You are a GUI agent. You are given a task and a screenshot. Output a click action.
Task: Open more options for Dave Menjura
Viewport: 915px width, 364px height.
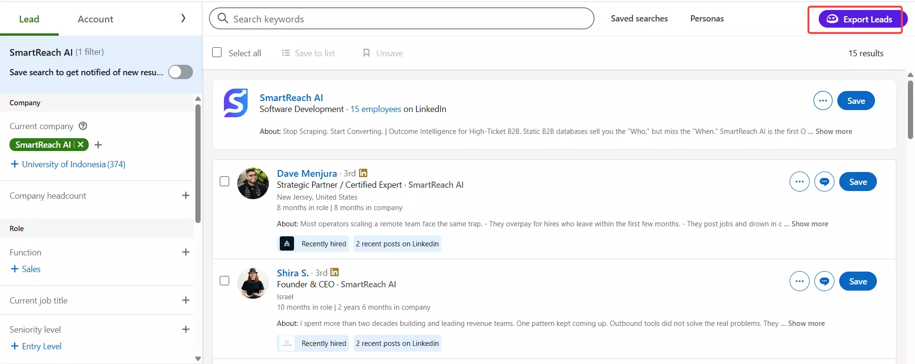point(799,182)
